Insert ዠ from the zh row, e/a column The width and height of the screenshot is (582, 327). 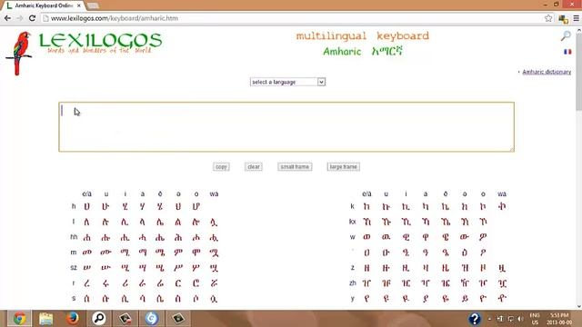pos(366,283)
